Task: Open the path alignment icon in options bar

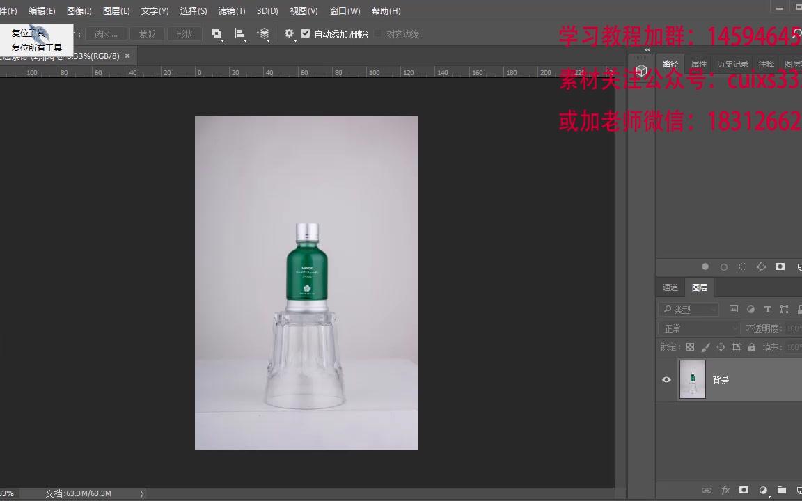Action: point(239,33)
